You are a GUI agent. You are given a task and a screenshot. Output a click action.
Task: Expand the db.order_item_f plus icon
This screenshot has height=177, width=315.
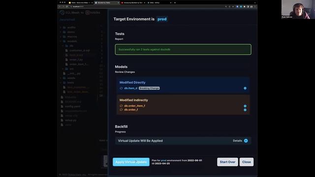pos(245,106)
